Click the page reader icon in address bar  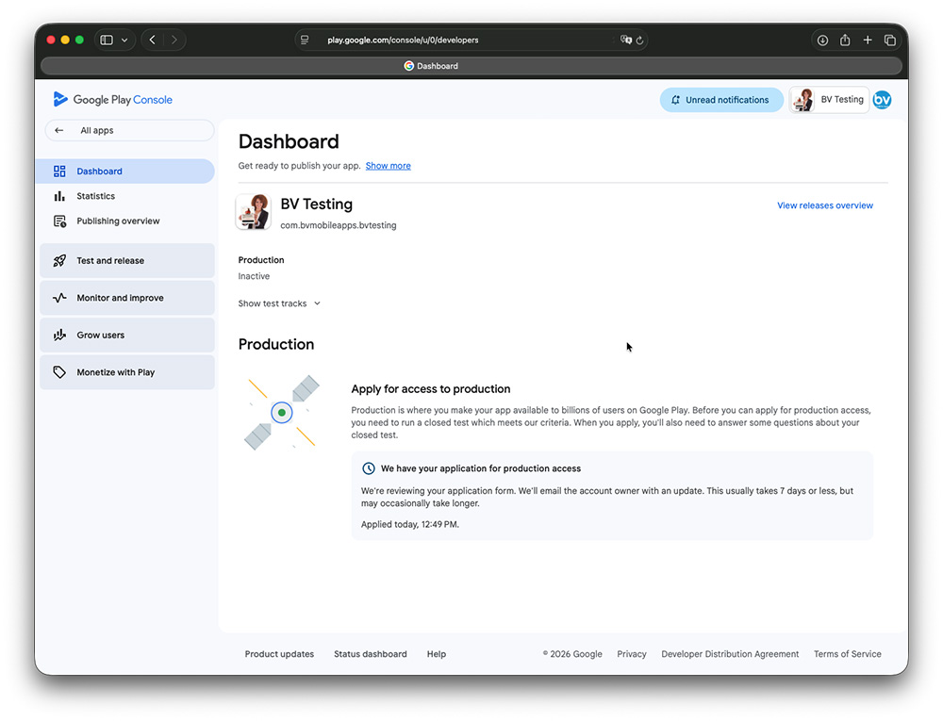(x=305, y=41)
